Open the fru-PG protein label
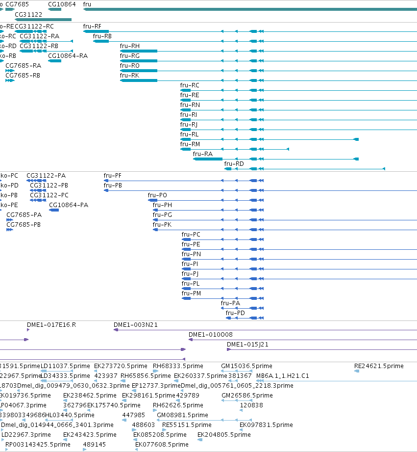Screen dimensions: 417x452 click(162, 215)
